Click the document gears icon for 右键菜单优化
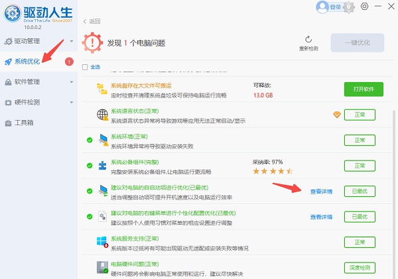 click(x=103, y=216)
